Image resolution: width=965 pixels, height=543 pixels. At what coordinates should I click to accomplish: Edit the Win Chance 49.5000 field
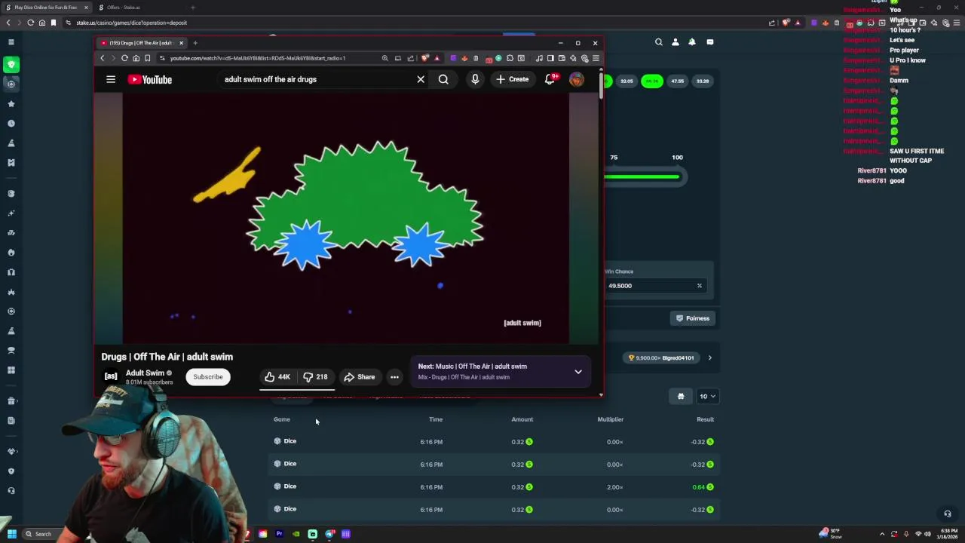tap(655, 286)
